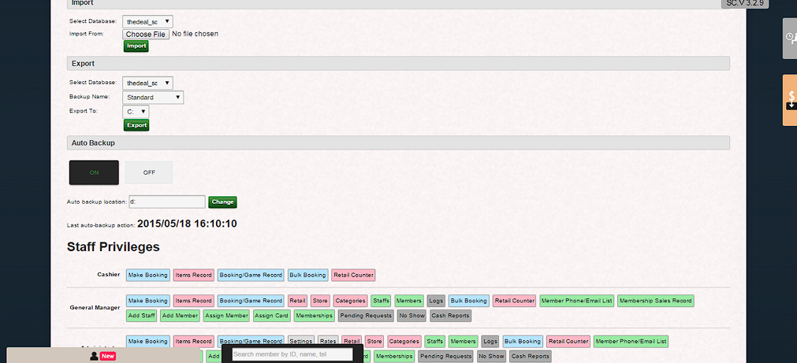The image size is (797, 363).
Task: Open the Backup Name dropdown set to Standard
Action: [153, 98]
